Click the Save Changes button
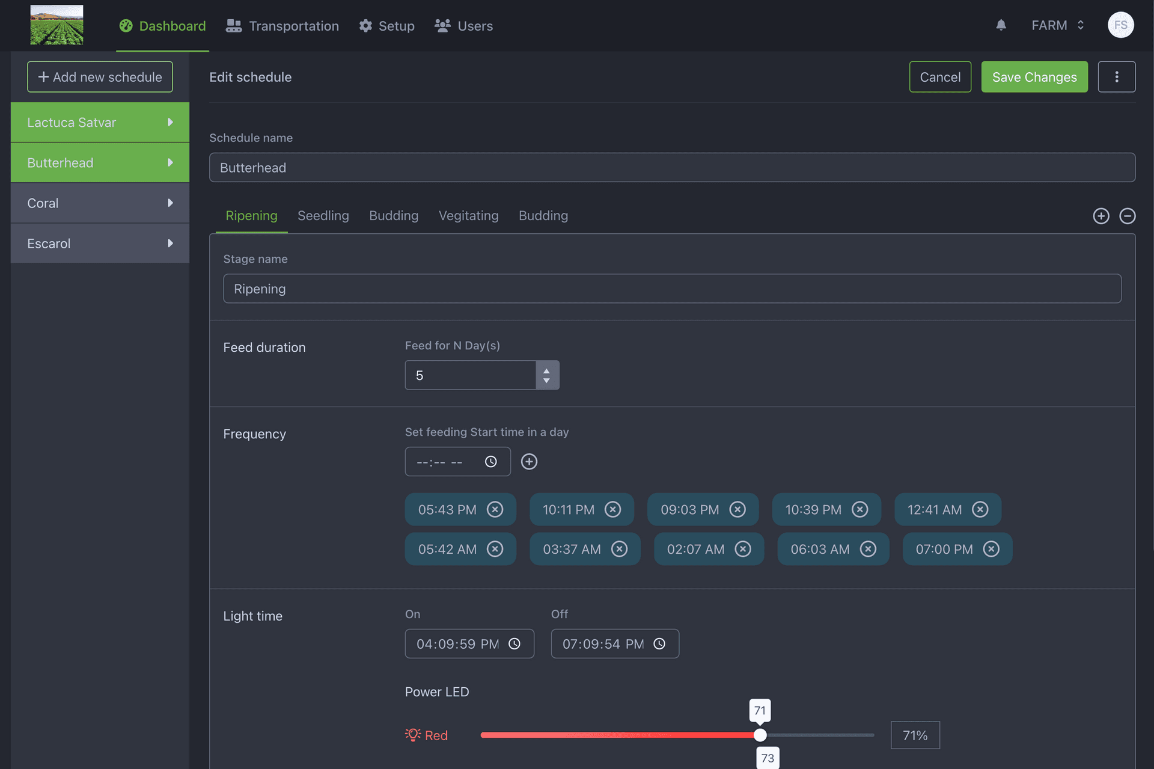This screenshot has height=769, width=1154. coord(1034,77)
